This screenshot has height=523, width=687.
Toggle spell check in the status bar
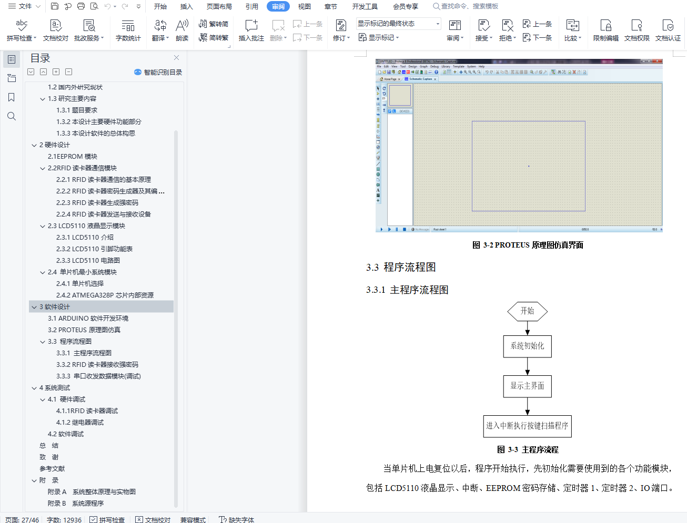pos(107,519)
